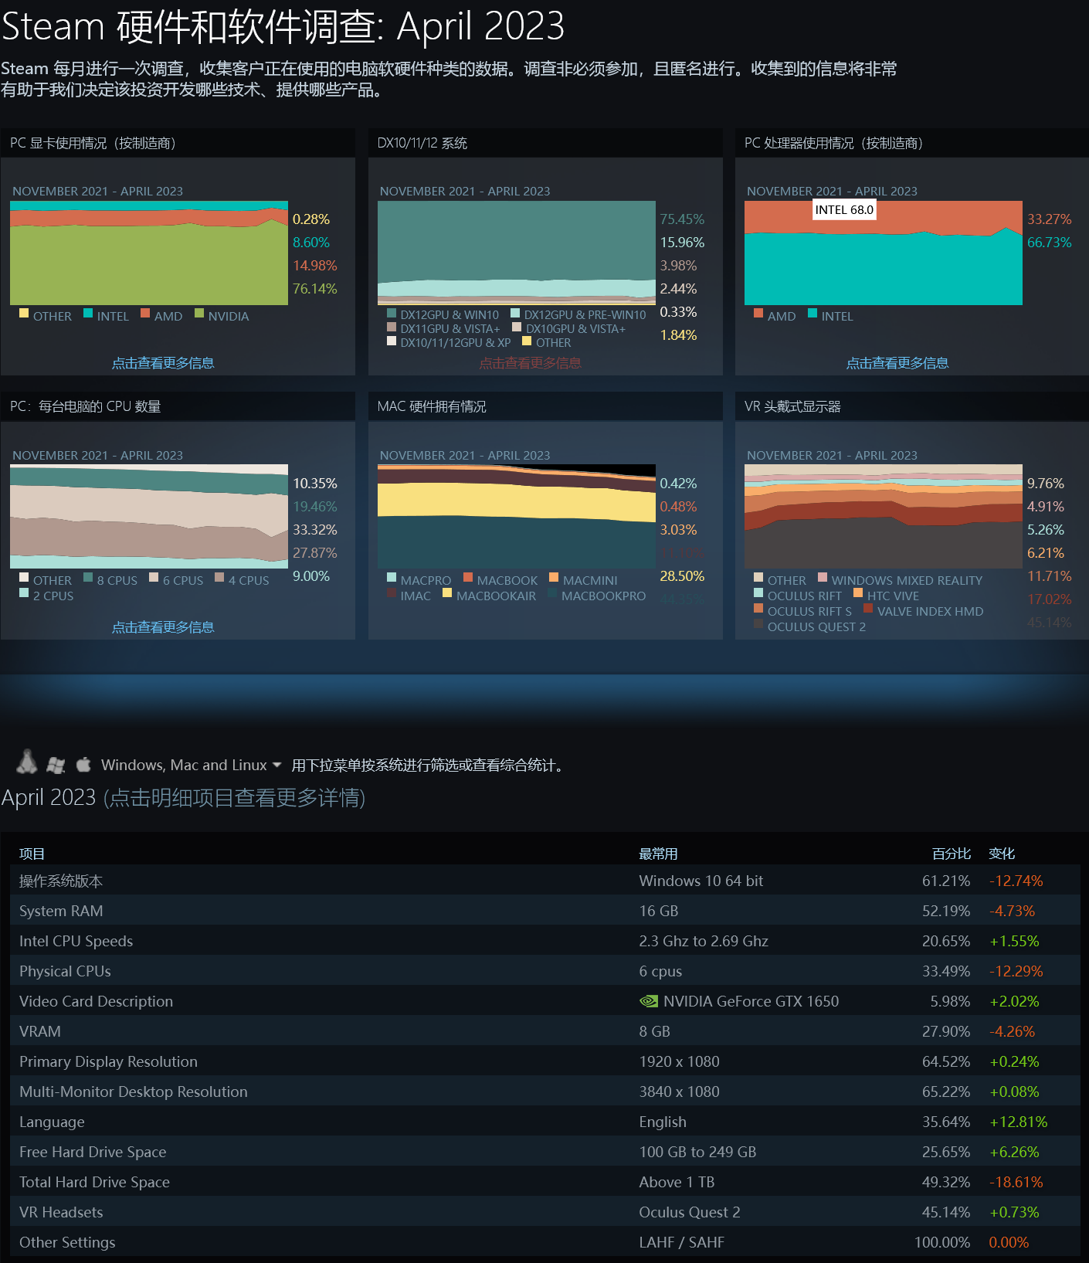Viewport: 1089px width, 1263px height.
Task: Click the MAC 硬件拥有情况 stacked chart
Action: click(516, 516)
